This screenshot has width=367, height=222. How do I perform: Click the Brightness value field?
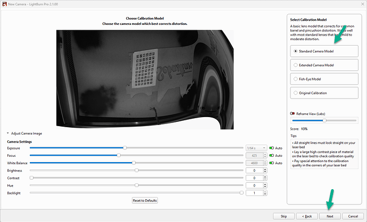pos(254,171)
